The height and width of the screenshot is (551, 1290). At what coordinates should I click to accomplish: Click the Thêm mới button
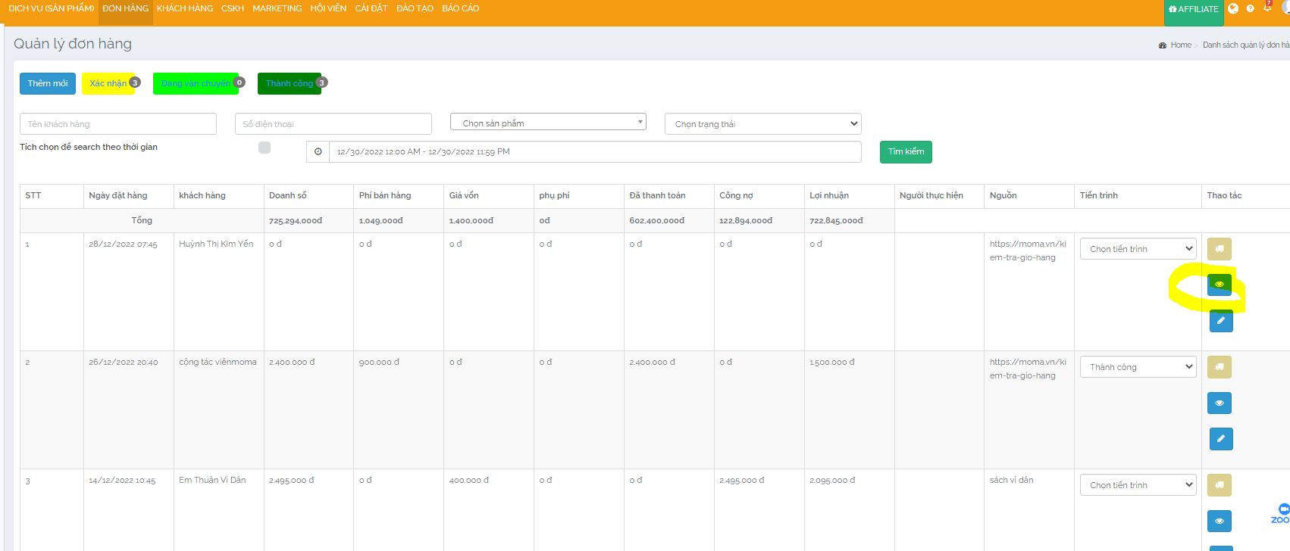[48, 83]
